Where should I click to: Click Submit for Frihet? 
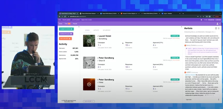pyautogui.click(x=175, y=80)
